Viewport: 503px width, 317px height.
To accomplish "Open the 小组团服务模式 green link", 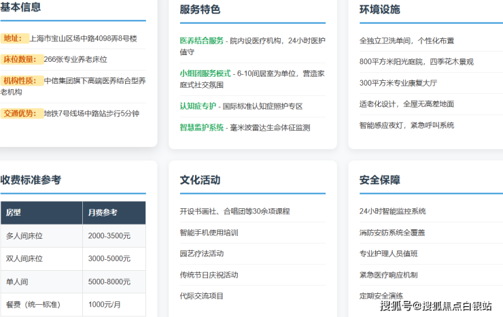I will (205, 73).
